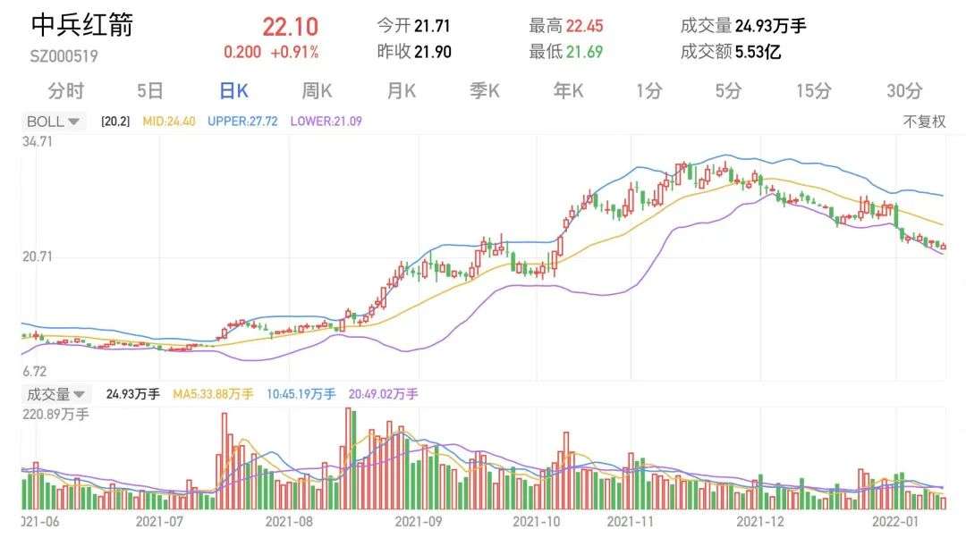Select the 日K chart tab
Screen dimensions: 966x538
[233, 90]
